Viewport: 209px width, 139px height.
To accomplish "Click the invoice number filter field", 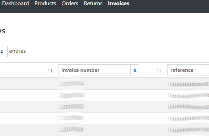I will click(x=94, y=70).
